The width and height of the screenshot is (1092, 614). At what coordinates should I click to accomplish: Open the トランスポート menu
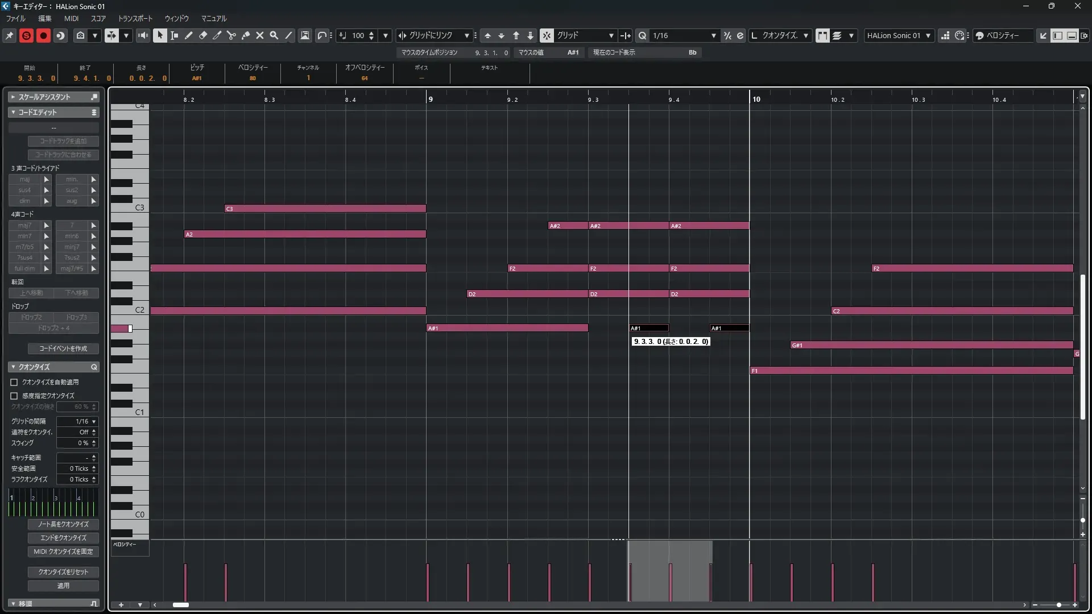[135, 18]
